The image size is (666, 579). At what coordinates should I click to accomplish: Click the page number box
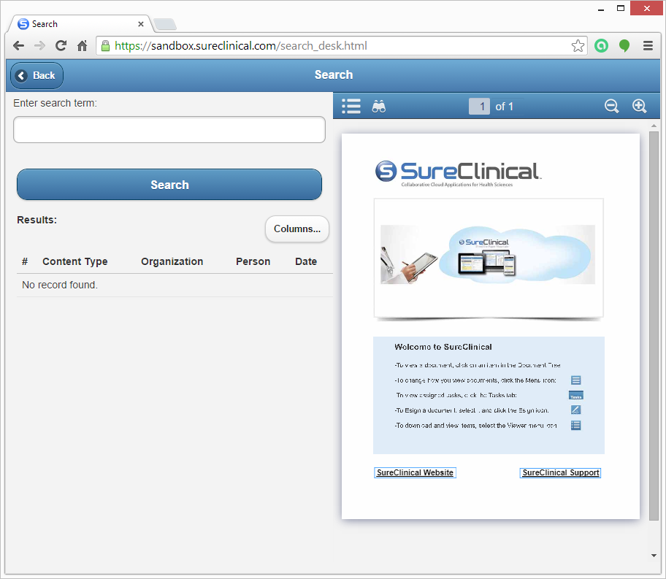pos(479,106)
